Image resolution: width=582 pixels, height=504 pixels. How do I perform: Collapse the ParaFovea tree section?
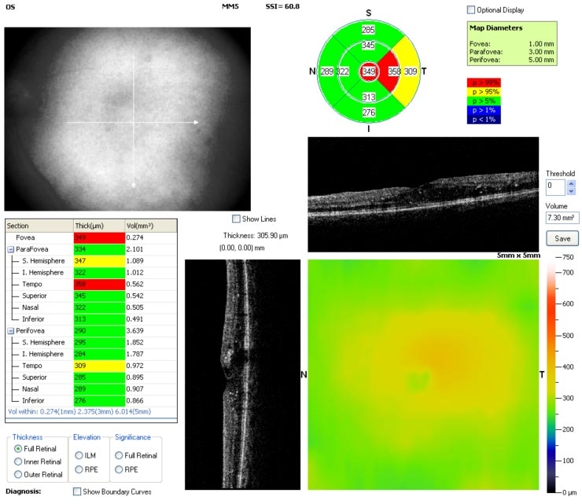(11, 249)
